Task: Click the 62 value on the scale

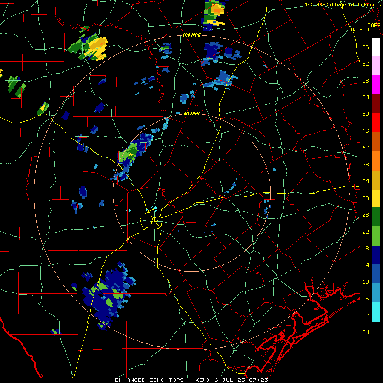Action: pos(366,64)
